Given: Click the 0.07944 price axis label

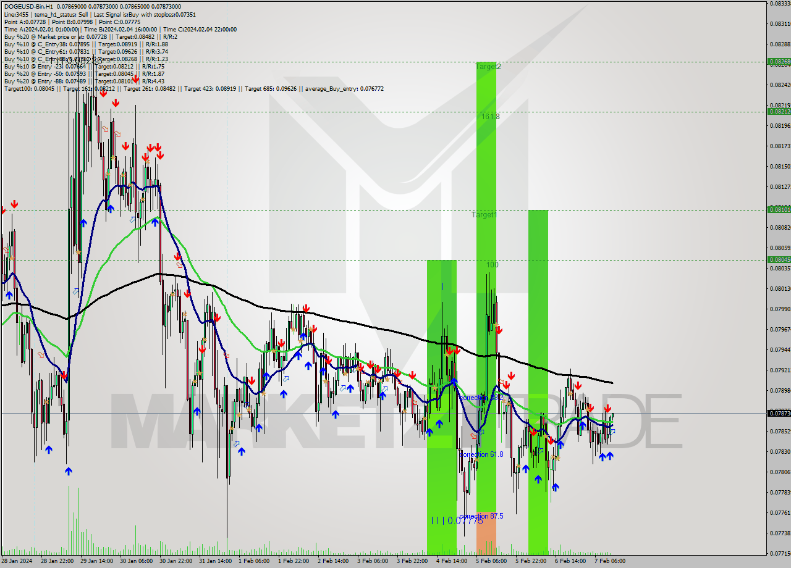Looking at the screenshot, I should click(x=780, y=349).
